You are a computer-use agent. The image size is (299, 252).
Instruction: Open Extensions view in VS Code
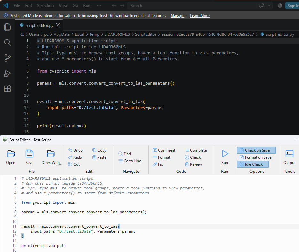point(7,89)
